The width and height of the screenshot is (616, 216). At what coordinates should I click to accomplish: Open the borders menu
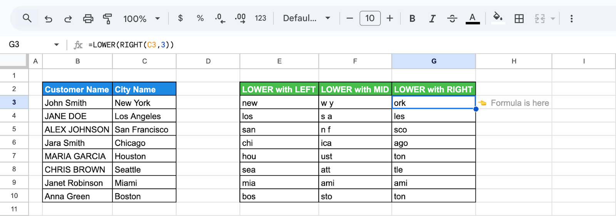pyautogui.click(x=519, y=18)
